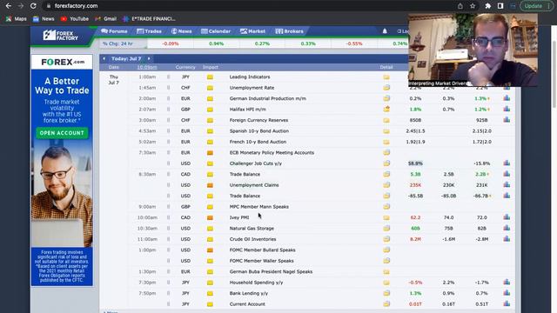Click the Today: Jul 7 date header
The height and width of the screenshot is (313, 557).
click(x=126, y=58)
